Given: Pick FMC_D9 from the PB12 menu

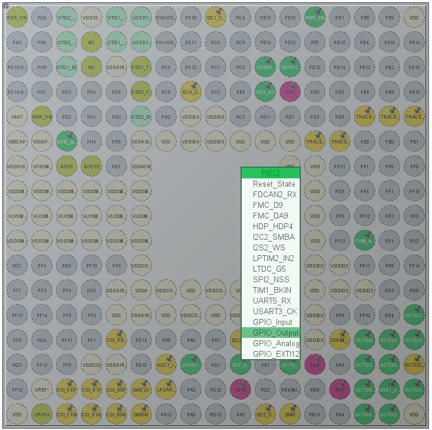Looking at the screenshot, I should (271, 205).
